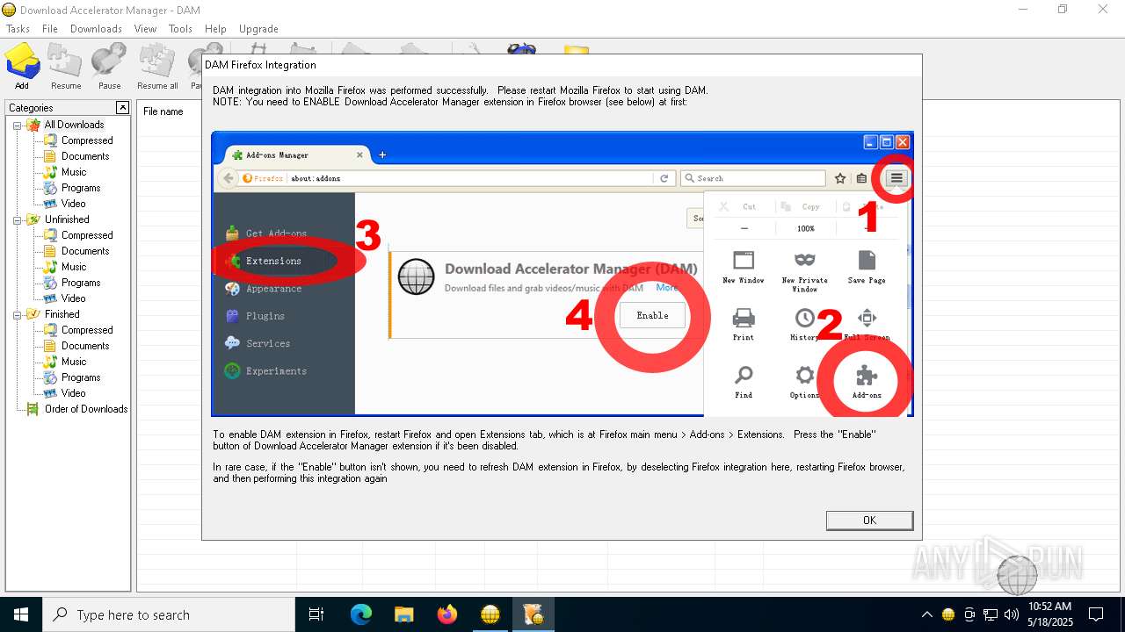Click the Resume all toolbar icon
This screenshot has width=1125, height=632.
pos(157,67)
